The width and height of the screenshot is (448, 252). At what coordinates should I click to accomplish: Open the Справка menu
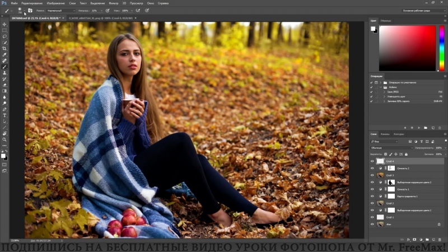click(x=163, y=3)
